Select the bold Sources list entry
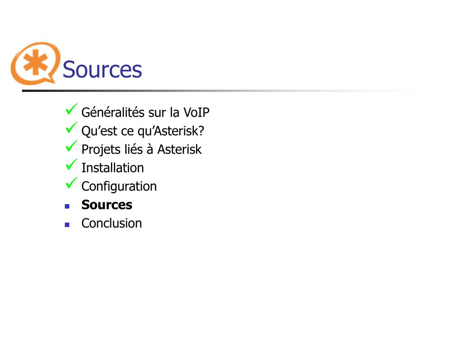Image resolution: width=461 pixels, height=346 pixels. pos(107,205)
